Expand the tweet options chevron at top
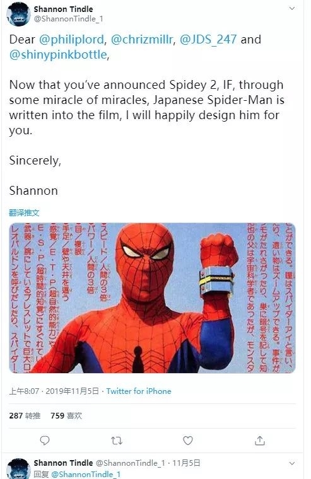 tap(292, 8)
